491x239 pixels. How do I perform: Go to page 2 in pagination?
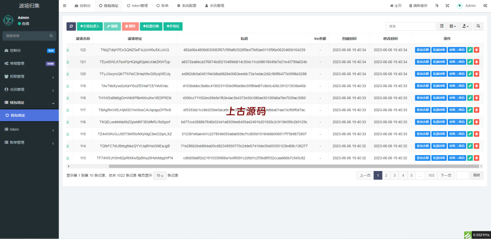[x=386, y=175]
